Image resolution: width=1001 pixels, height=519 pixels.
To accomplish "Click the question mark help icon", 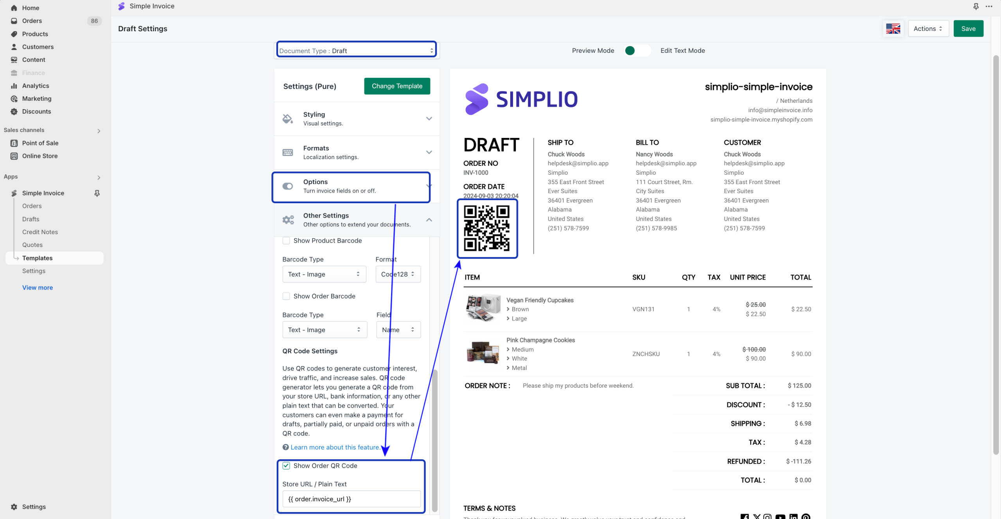I will [x=285, y=447].
